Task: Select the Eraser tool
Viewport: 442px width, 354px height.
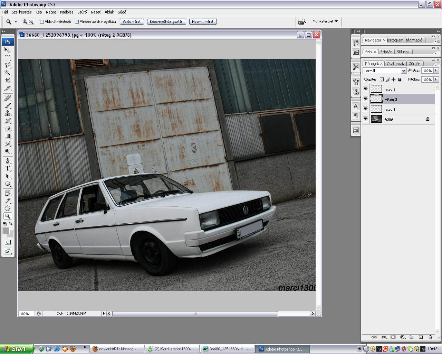Action: [8, 129]
